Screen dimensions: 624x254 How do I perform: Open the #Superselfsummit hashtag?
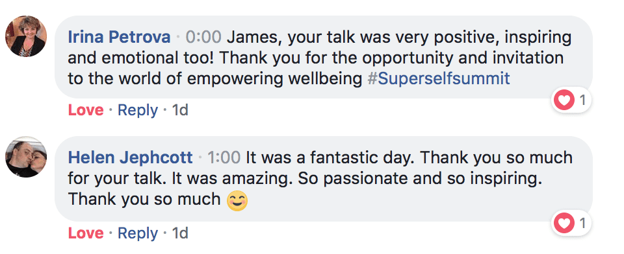click(439, 78)
